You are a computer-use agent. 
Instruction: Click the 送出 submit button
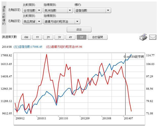click(x=79, y=29)
